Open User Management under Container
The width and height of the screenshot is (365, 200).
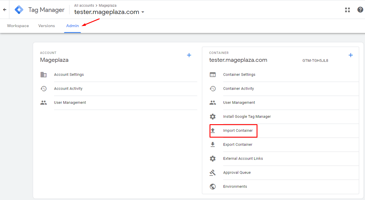tap(239, 103)
